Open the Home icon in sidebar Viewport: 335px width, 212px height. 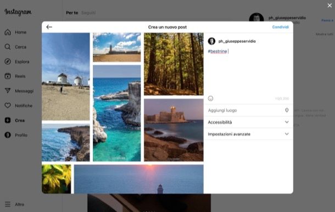coord(8,32)
